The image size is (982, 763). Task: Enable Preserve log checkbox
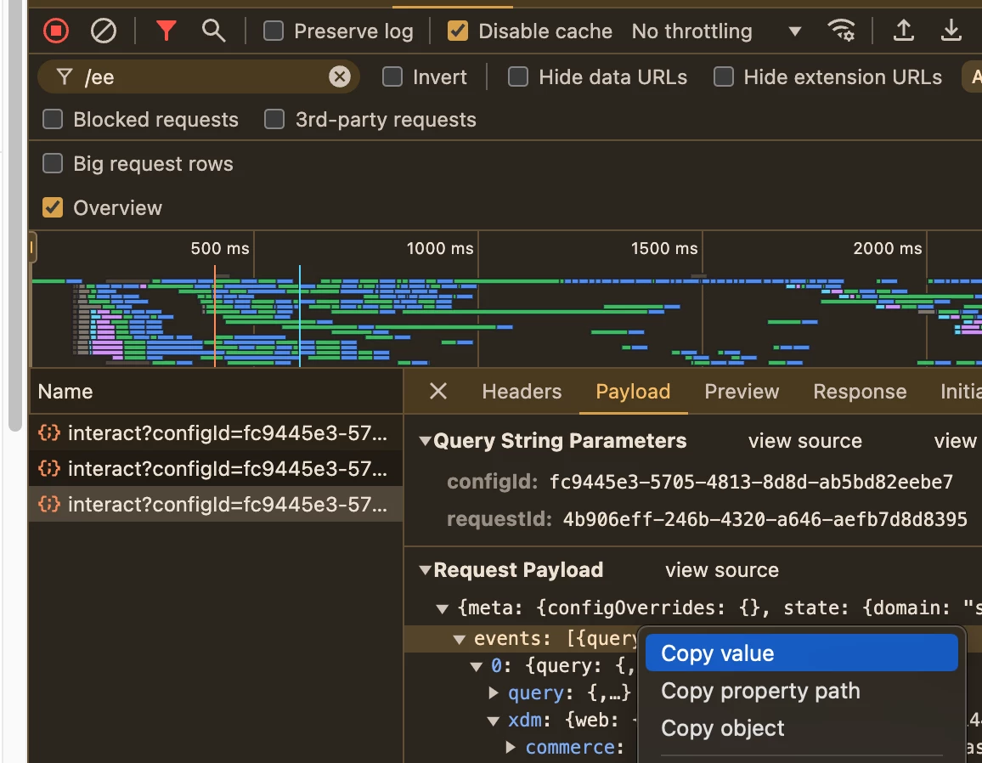(273, 31)
